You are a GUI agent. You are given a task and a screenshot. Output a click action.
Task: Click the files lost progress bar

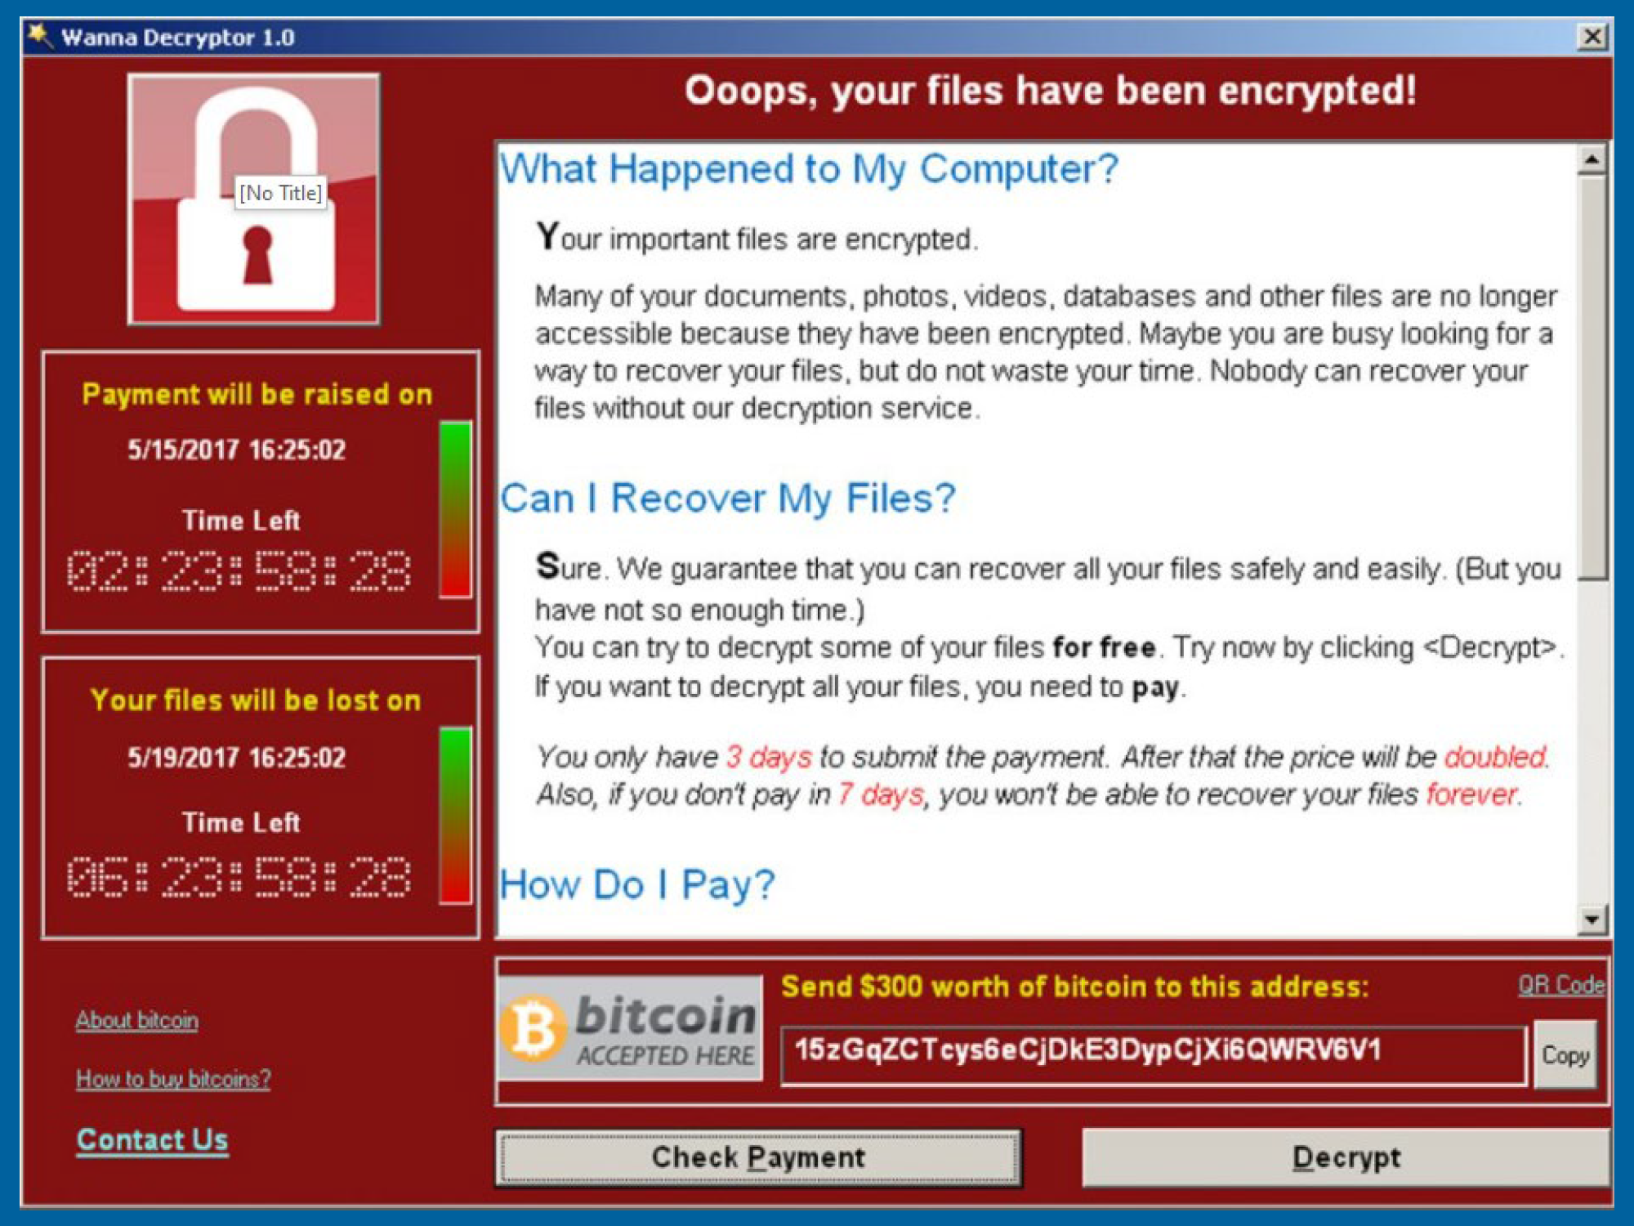[456, 815]
